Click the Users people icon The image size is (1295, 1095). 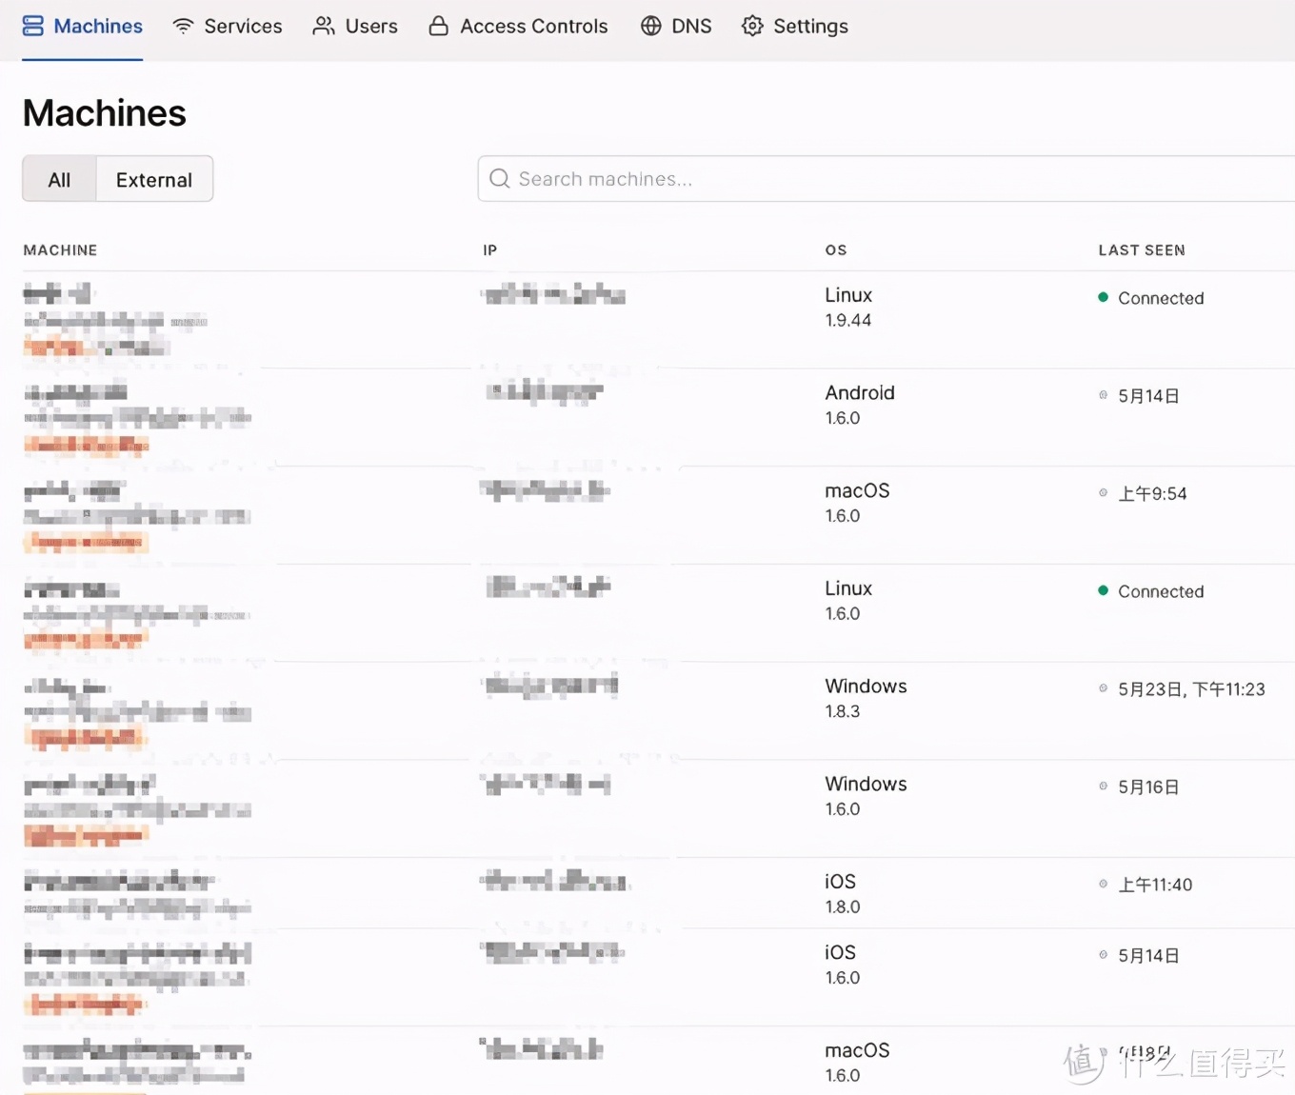[x=324, y=26]
